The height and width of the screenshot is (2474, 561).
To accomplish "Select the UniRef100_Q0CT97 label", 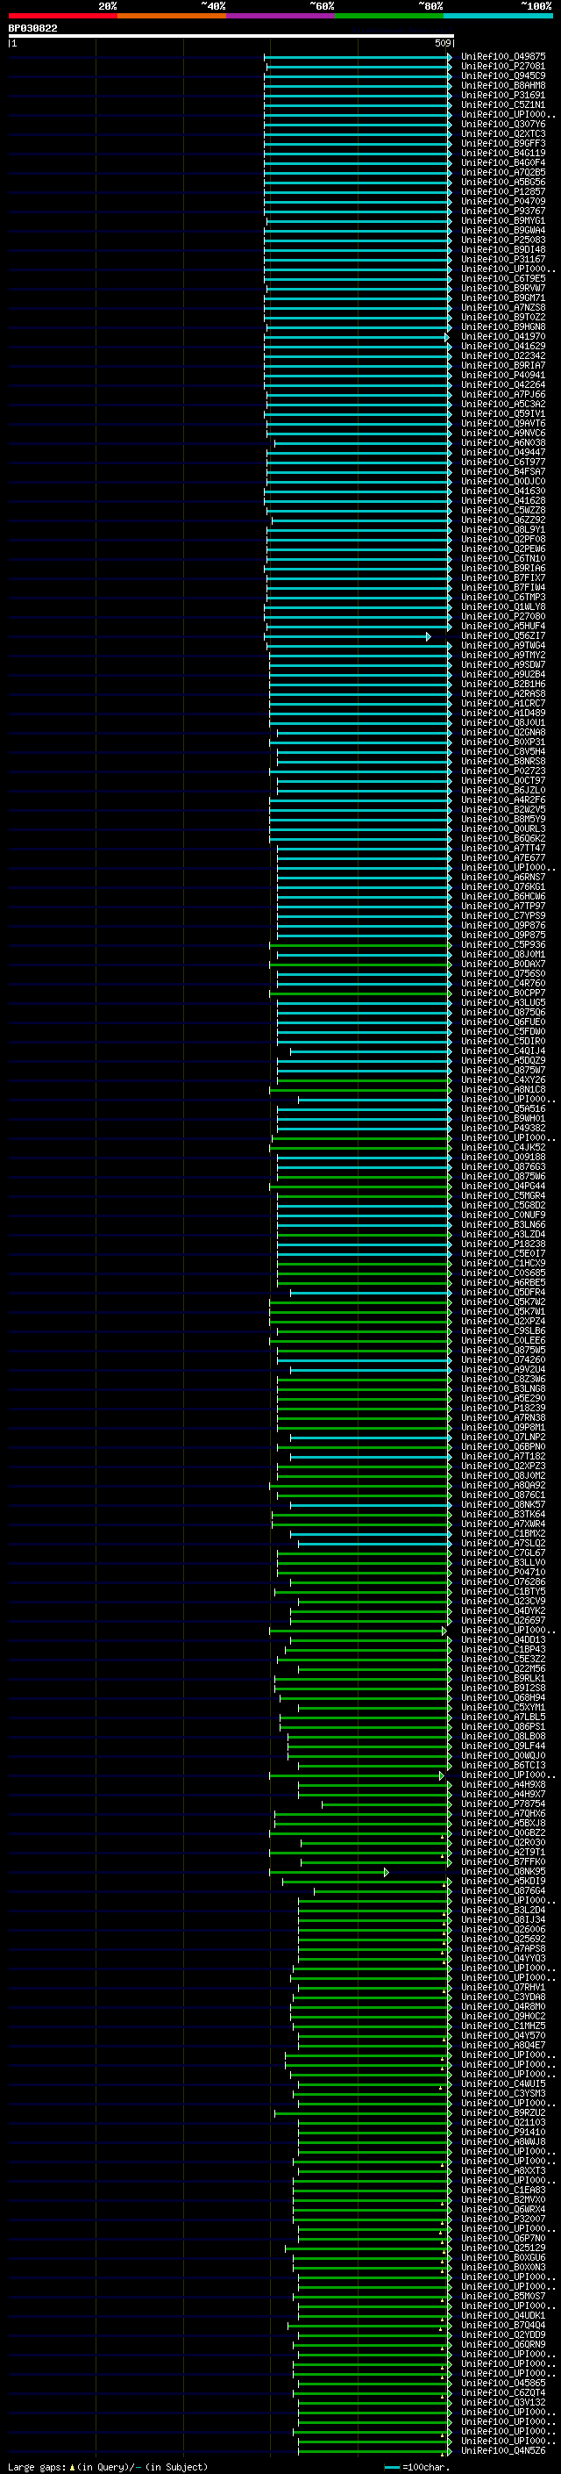I will coord(503,781).
